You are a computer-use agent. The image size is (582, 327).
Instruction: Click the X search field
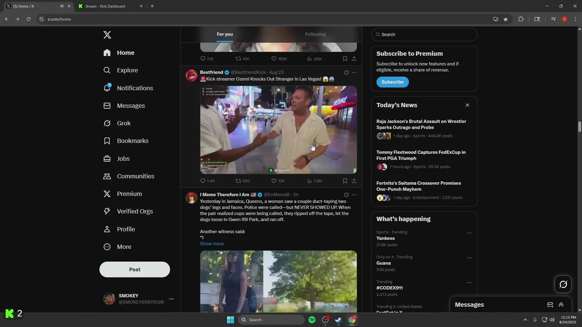coord(424,35)
